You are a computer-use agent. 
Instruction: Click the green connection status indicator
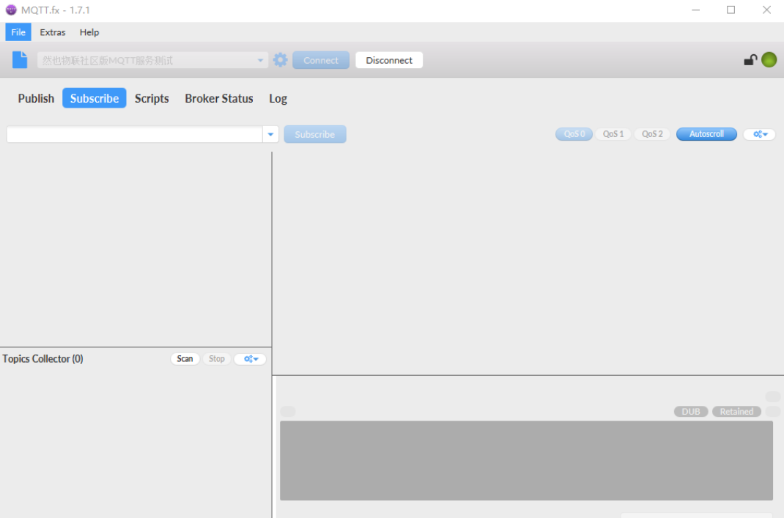tap(769, 60)
